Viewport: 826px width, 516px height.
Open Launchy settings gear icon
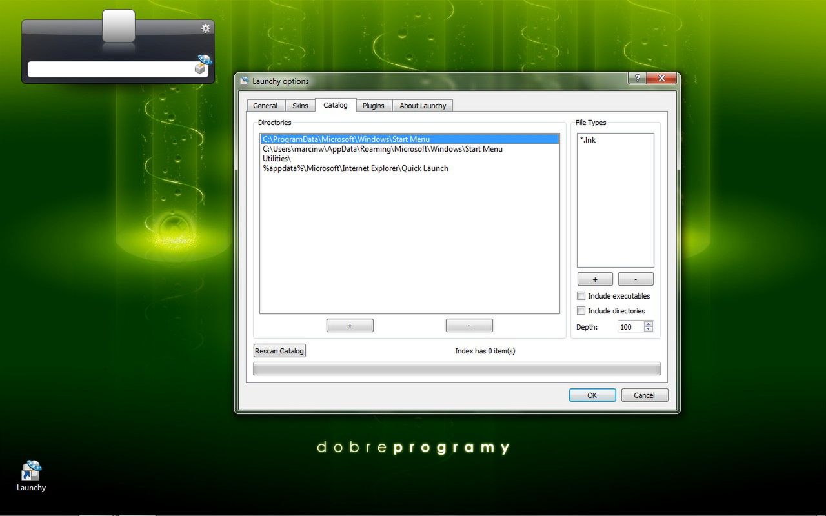pyautogui.click(x=206, y=28)
